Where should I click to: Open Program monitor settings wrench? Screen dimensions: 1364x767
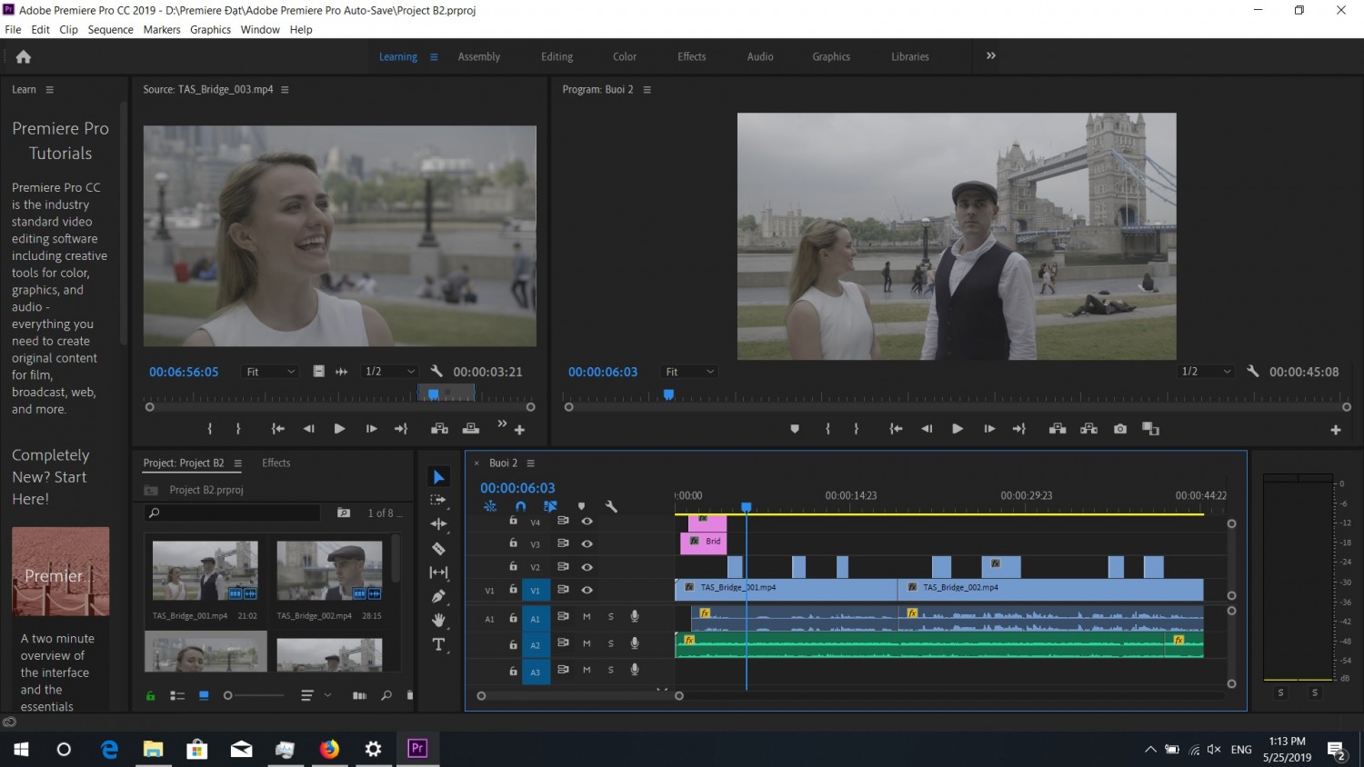pos(1253,371)
